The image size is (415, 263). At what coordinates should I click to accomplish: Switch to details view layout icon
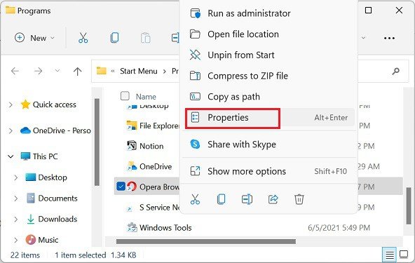point(389,255)
